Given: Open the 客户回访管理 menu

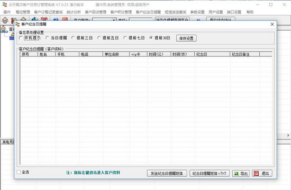Looking at the screenshot, I should [x=96, y=12].
